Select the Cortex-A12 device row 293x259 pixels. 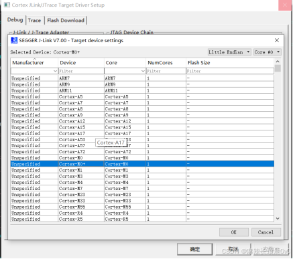coord(142,121)
